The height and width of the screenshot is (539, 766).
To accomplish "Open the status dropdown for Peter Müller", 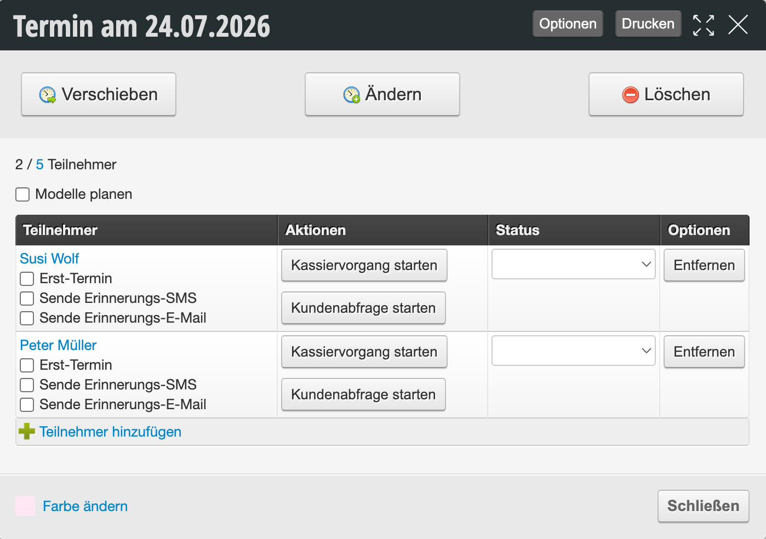I will (x=574, y=351).
